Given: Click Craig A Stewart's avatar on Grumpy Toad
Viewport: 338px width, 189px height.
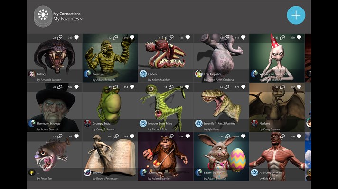Looking at the screenshot, I should tap(87, 124).
